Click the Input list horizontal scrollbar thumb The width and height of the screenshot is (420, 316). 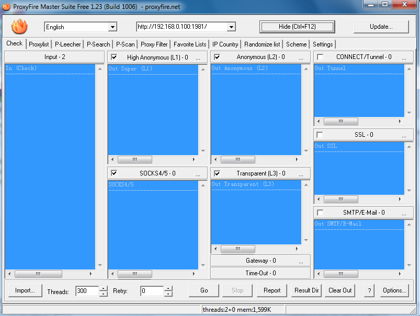[38, 274]
